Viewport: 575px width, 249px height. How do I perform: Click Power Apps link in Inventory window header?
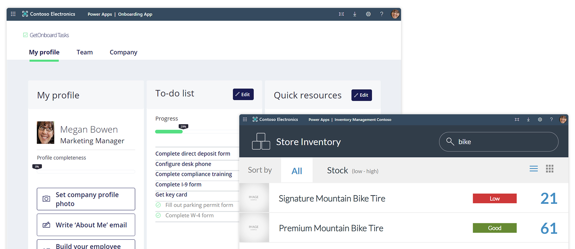(319, 120)
